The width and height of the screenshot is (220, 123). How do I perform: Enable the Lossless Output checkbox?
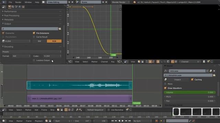[x=34, y=60]
